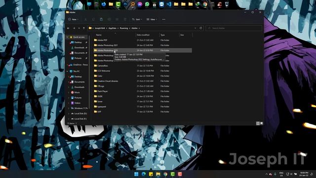Open the See more (three dots) menu
This screenshot has width=316, height=178.
tap(163, 19)
